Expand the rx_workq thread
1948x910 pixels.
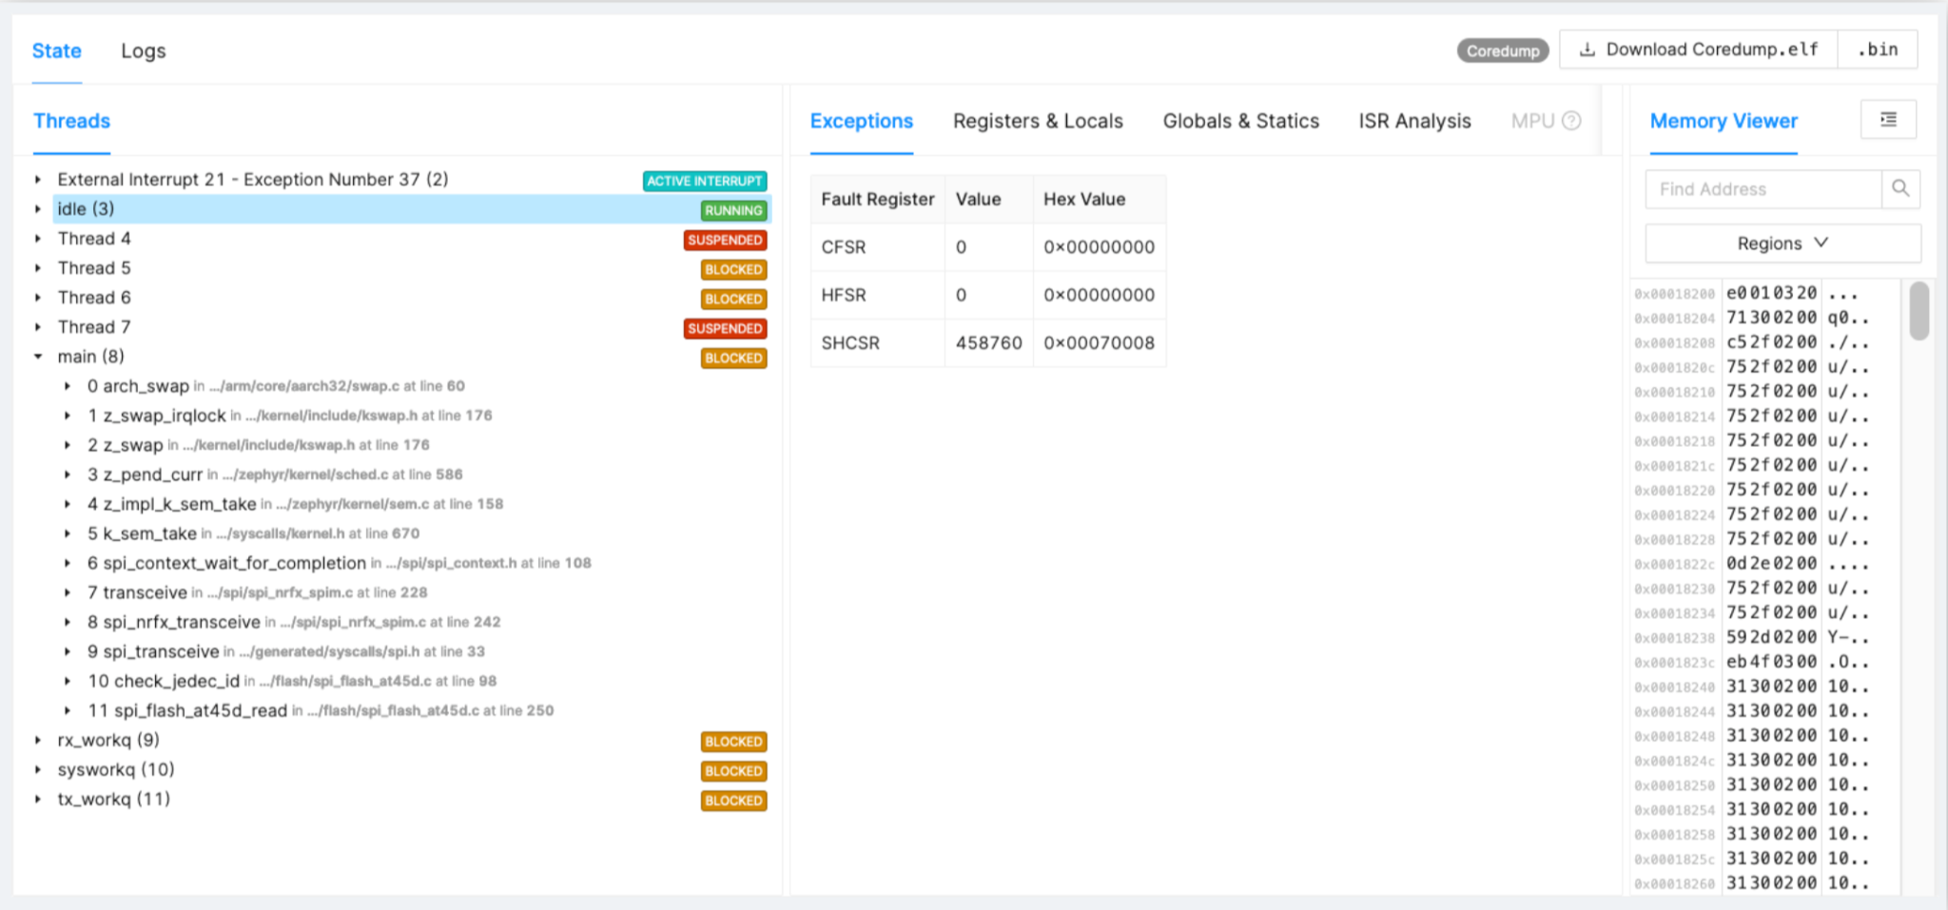click(37, 739)
